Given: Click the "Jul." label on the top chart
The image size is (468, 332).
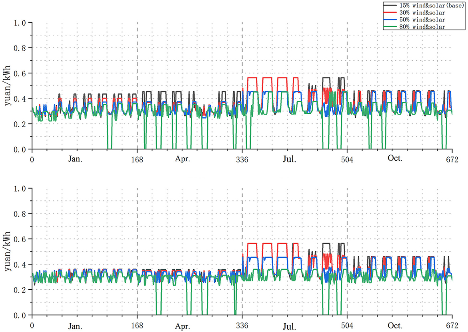Looking at the screenshot, I should [290, 159].
